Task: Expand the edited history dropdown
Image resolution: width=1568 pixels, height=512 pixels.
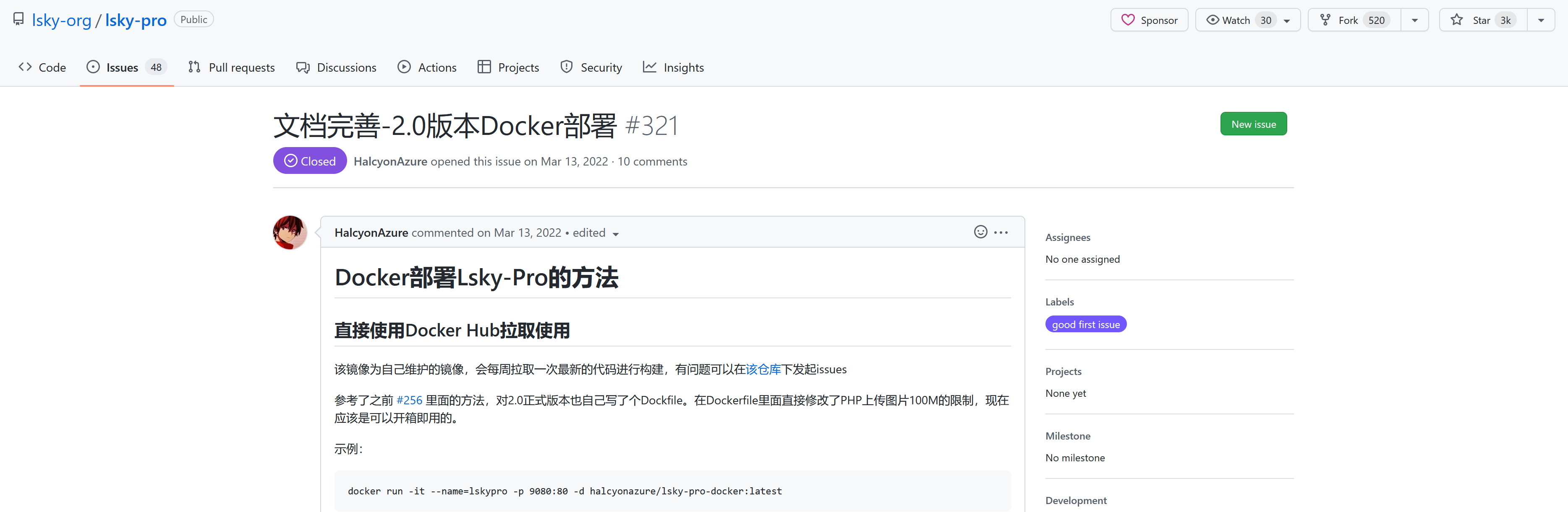Action: [x=596, y=233]
